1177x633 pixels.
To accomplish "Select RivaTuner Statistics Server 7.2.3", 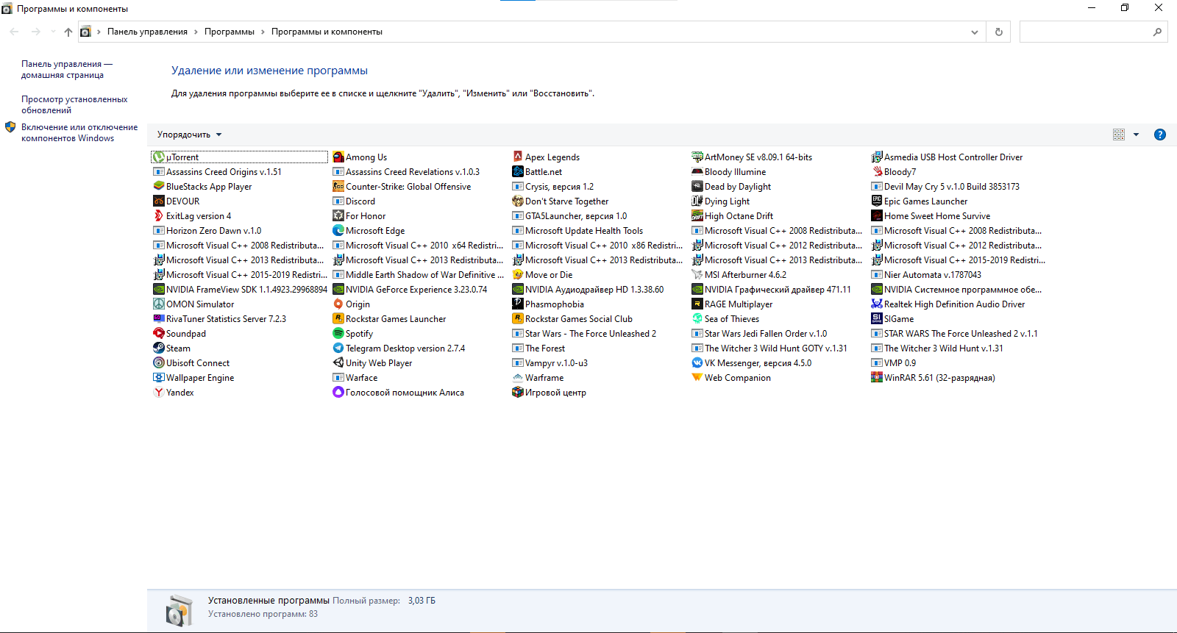I will pos(219,319).
